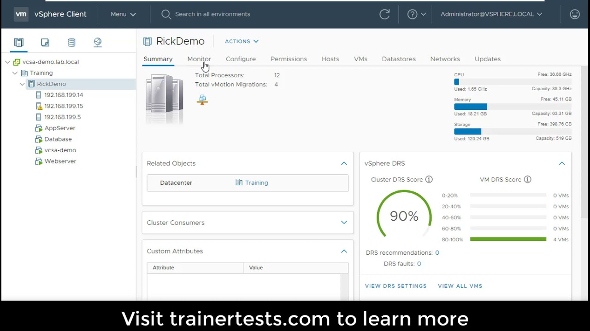Screen dimensions: 590x331
Task: Refresh the vSphere Client view
Action: tap(384, 14)
